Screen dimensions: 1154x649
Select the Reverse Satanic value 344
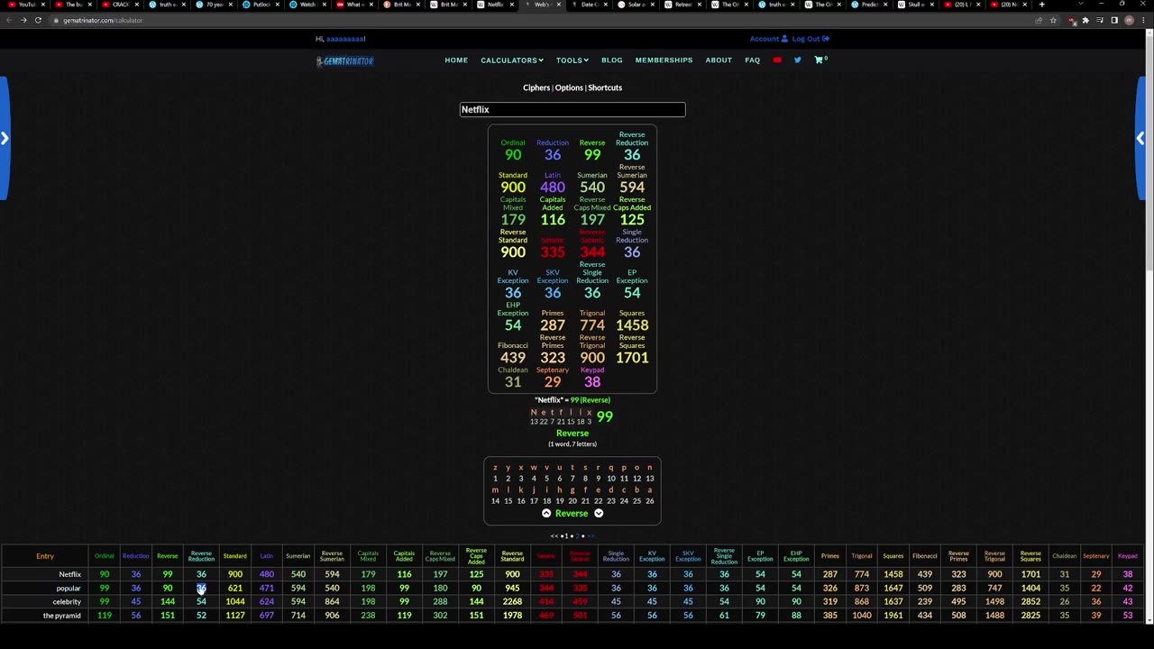coord(592,252)
